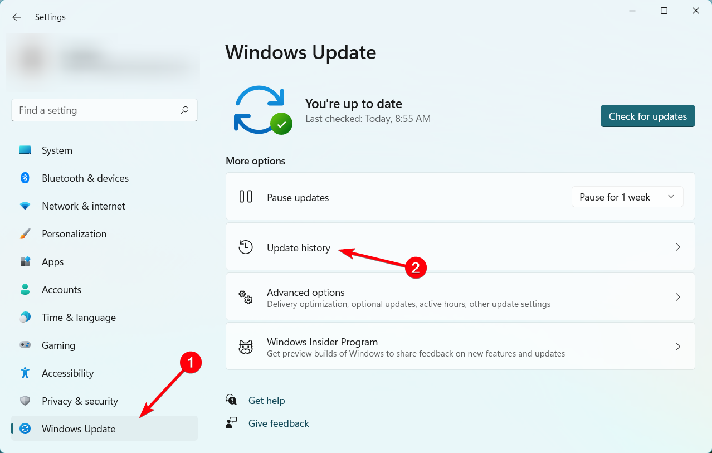Image resolution: width=712 pixels, height=453 pixels.
Task: Open Gaming settings
Action: pos(104,345)
